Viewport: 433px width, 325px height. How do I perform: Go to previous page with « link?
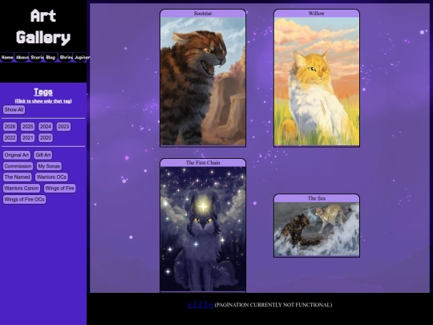(189, 305)
